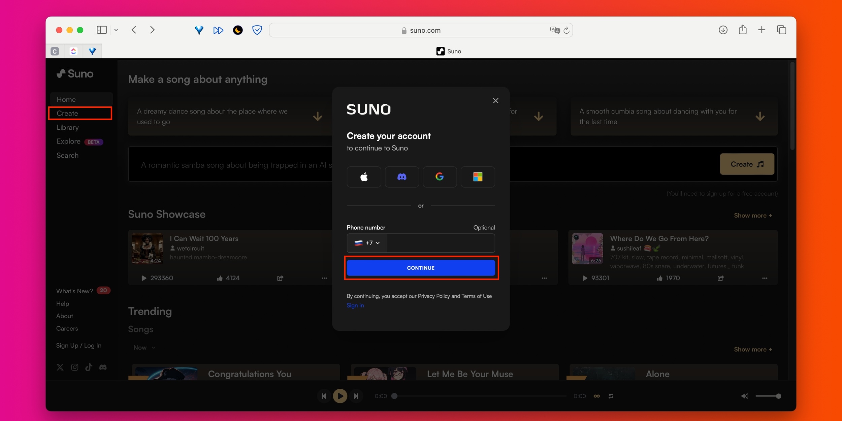The height and width of the screenshot is (421, 842).
Task: Toggle the infinite loop playback icon
Action: [596, 396]
